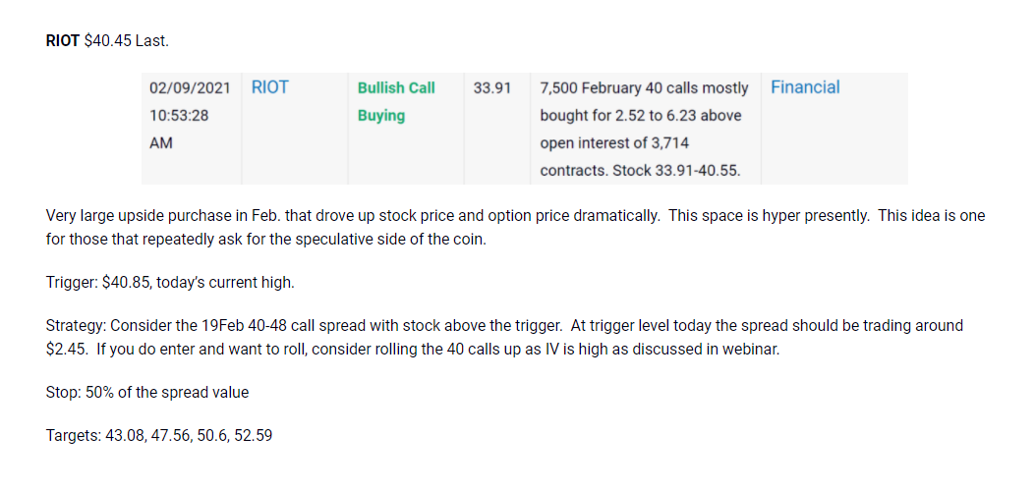Click the Targets: 43.08, 47.56 line
The height and width of the screenshot is (490, 1035).
(159, 435)
